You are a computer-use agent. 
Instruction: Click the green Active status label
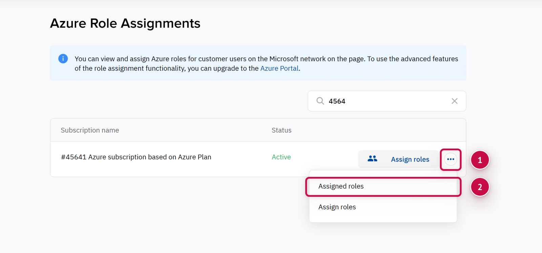281,157
